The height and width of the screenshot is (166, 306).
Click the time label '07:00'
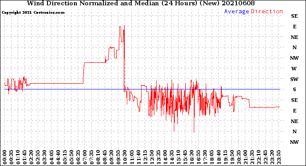coord(85,157)
